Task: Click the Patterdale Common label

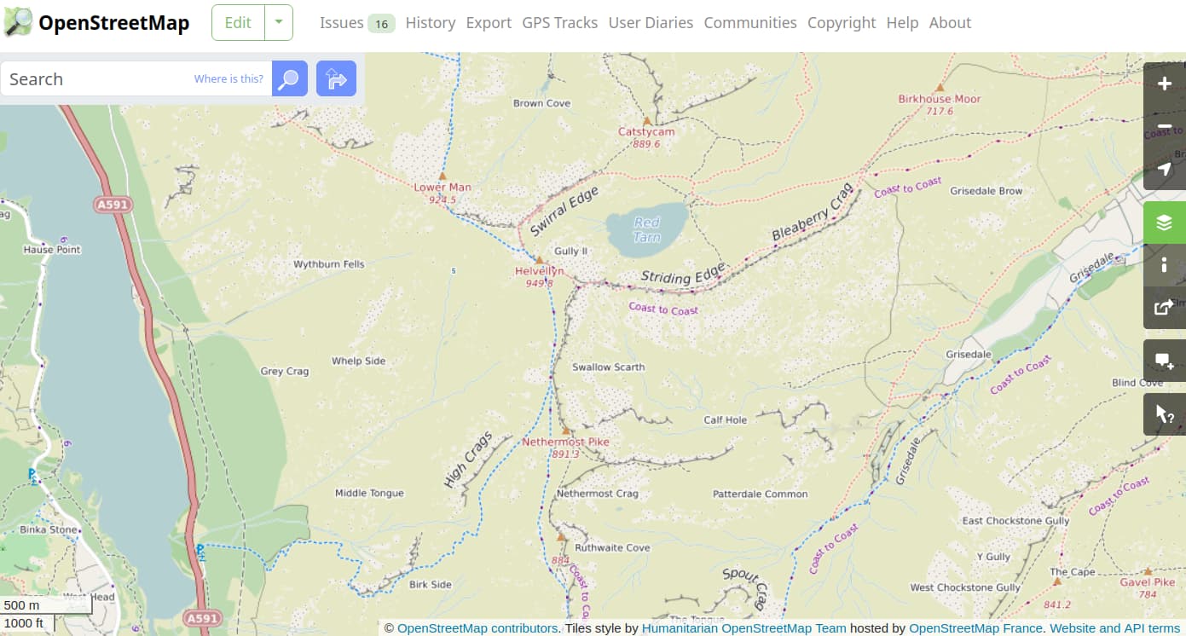Action: 760,494
